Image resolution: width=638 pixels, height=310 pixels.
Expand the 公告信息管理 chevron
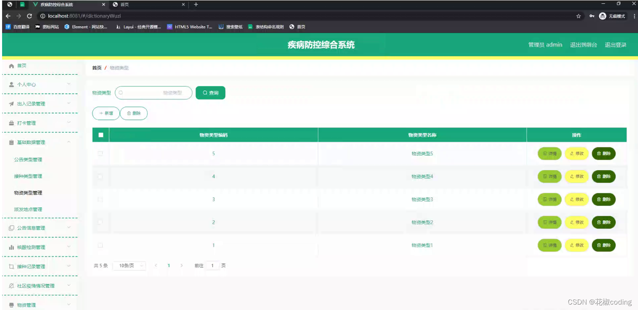pos(69,228)
